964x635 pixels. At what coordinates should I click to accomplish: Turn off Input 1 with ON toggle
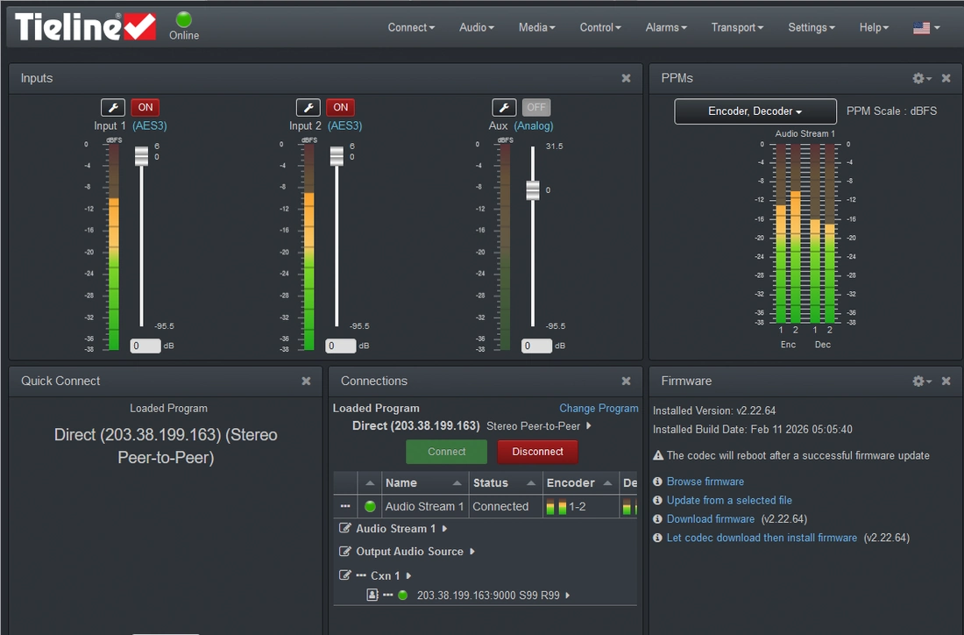(145, 108)
